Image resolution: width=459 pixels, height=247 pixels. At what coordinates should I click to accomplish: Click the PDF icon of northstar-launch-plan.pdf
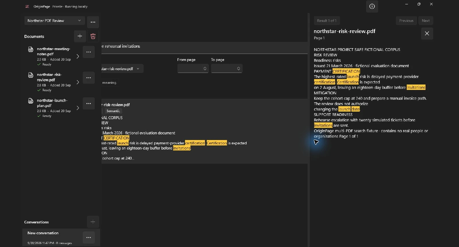tap(31, 101)
